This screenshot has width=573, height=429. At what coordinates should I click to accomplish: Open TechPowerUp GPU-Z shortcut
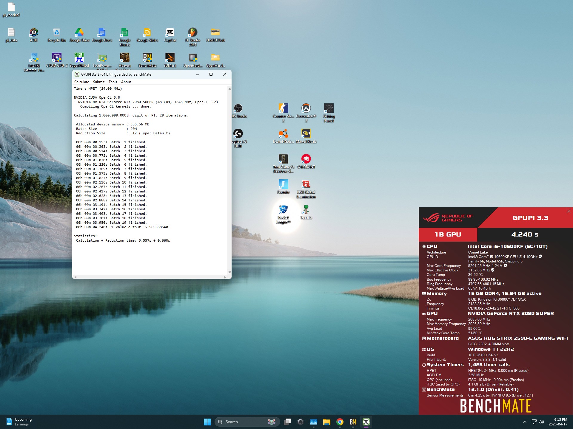click(102, 61)
